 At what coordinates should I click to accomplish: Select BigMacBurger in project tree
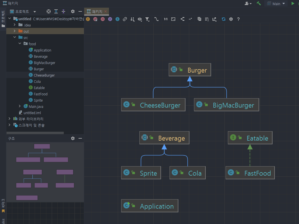pyautogui.click(x=44, y=63)
